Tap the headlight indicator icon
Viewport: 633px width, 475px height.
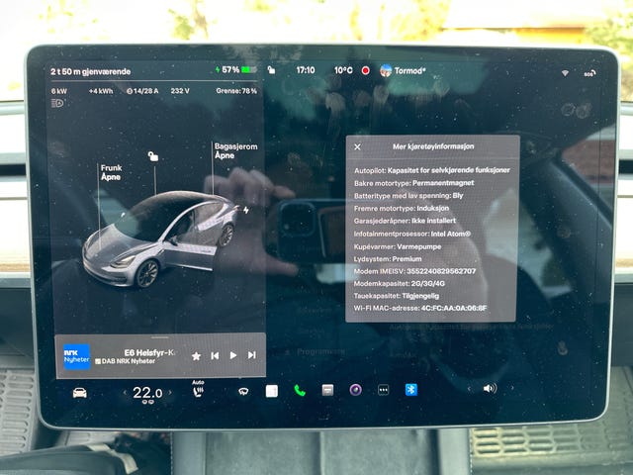tap(57, 103)
